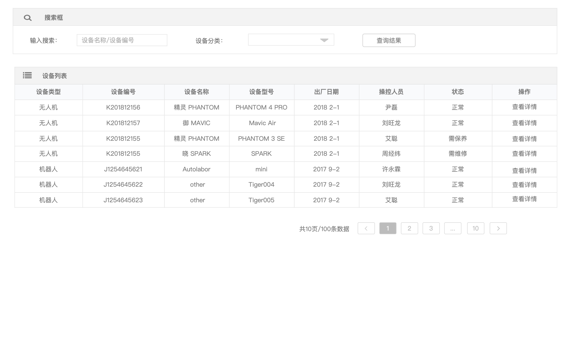Go to previous page arrow
This screenshot has width=570, height=338.
366,228
